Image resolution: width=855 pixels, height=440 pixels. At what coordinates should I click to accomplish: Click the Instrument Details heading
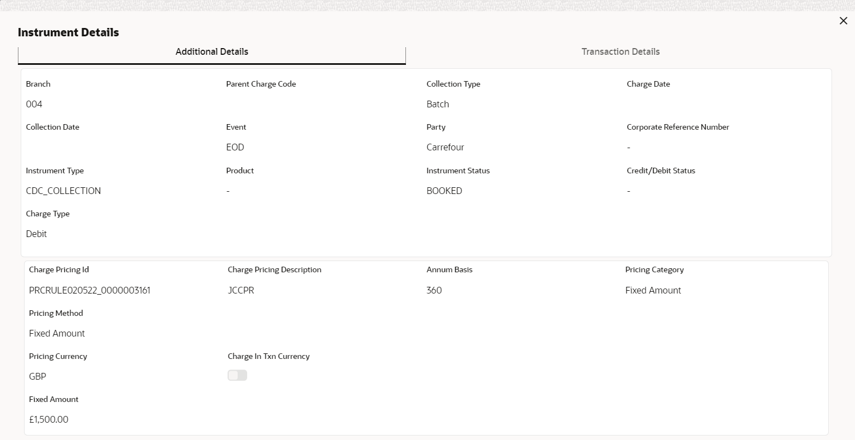coord(68,32)
